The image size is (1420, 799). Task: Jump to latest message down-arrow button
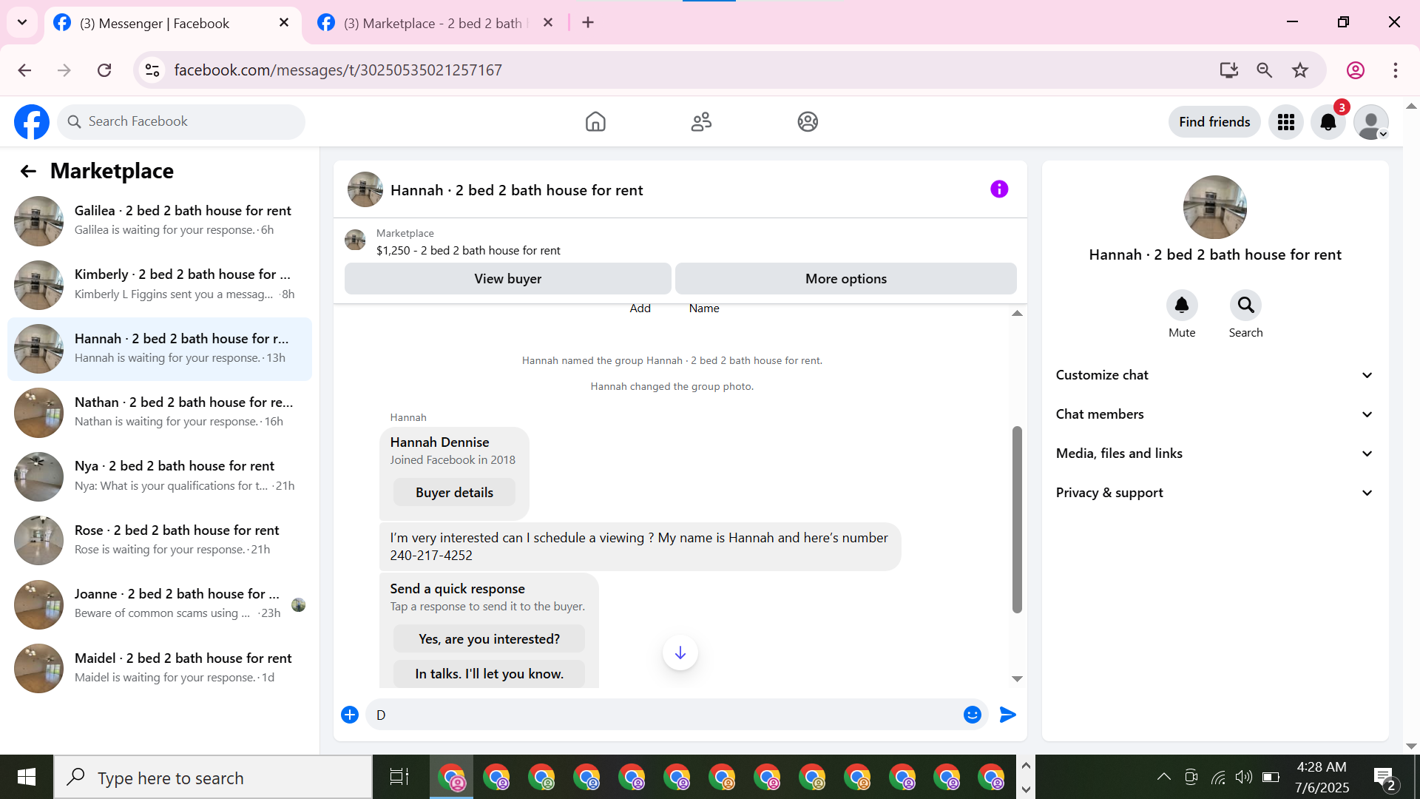(x=680, y=653)
